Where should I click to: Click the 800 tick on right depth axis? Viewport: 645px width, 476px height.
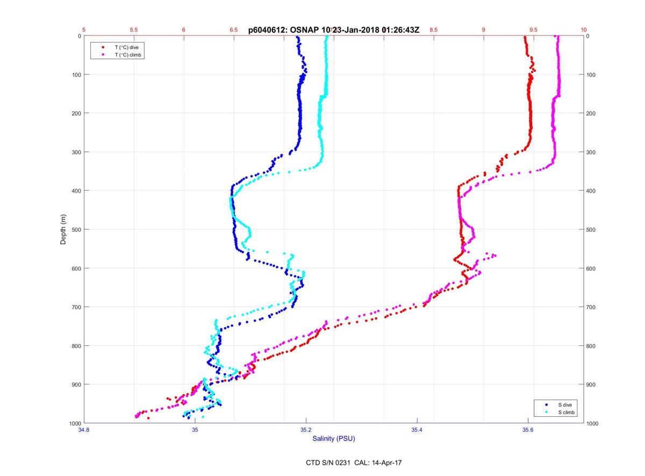[591, 346]
